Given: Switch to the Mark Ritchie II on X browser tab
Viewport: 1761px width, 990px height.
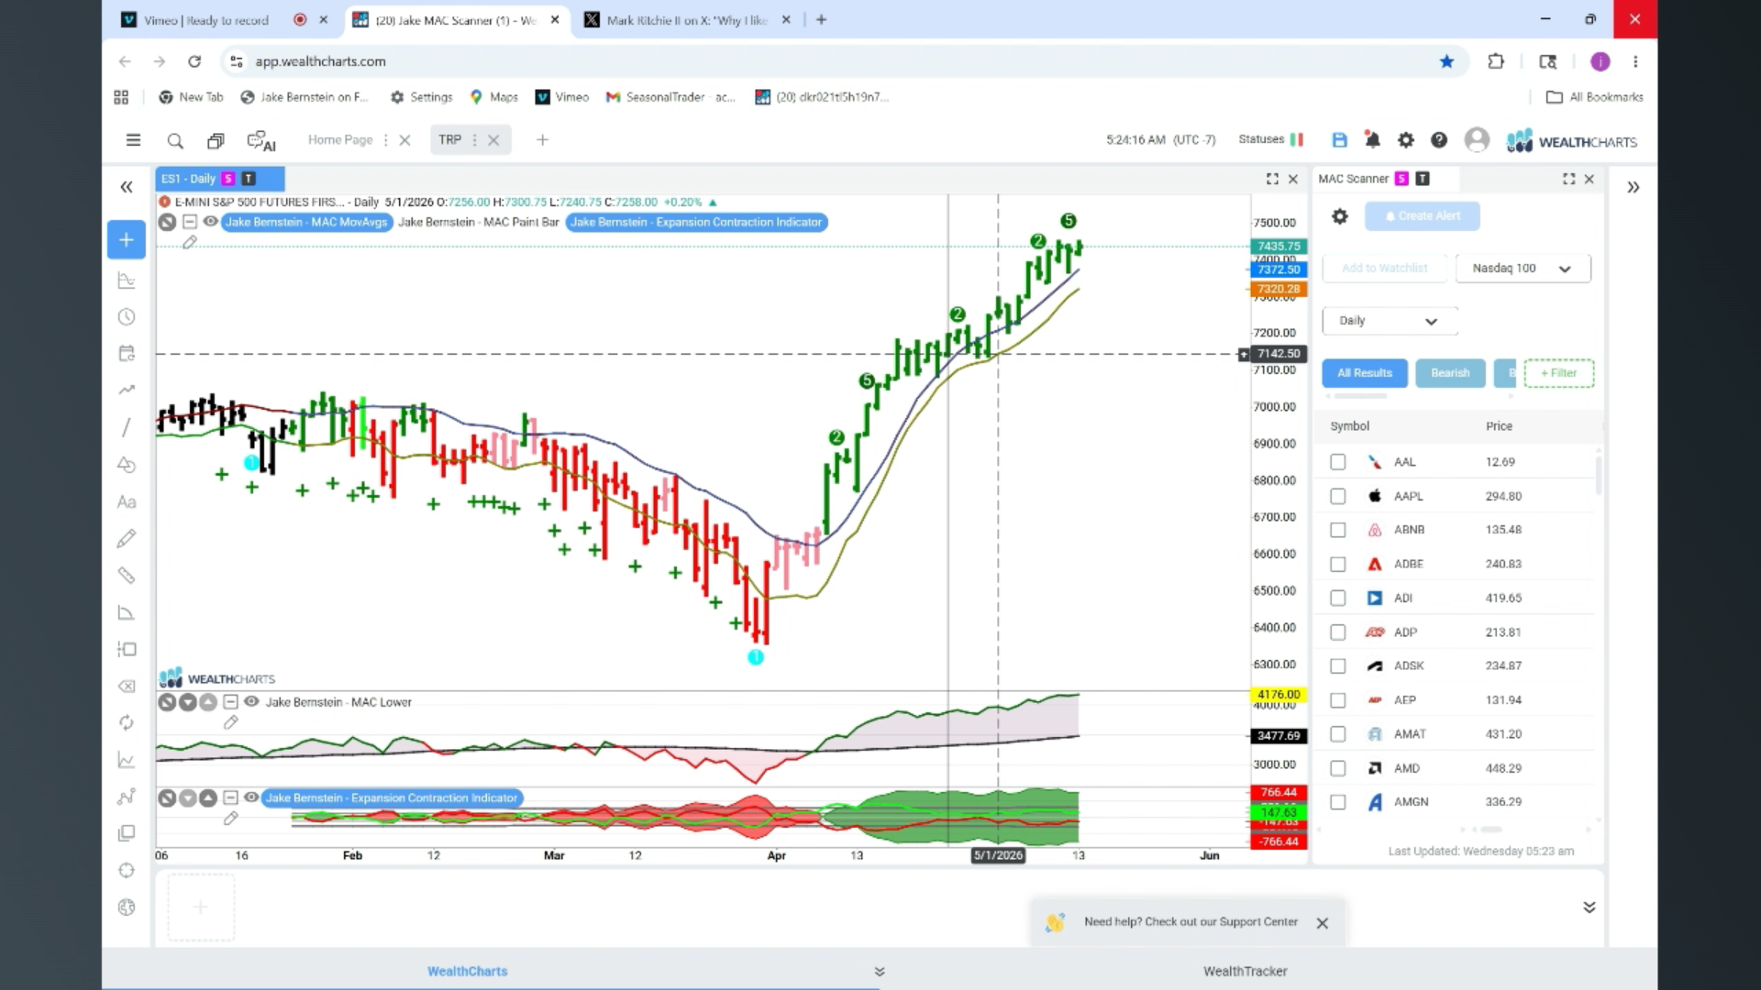Looking at the screenshot, I should click(687, 20).
